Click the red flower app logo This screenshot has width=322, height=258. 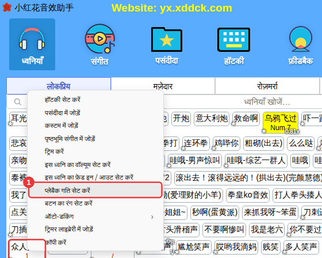coord(7,7)
